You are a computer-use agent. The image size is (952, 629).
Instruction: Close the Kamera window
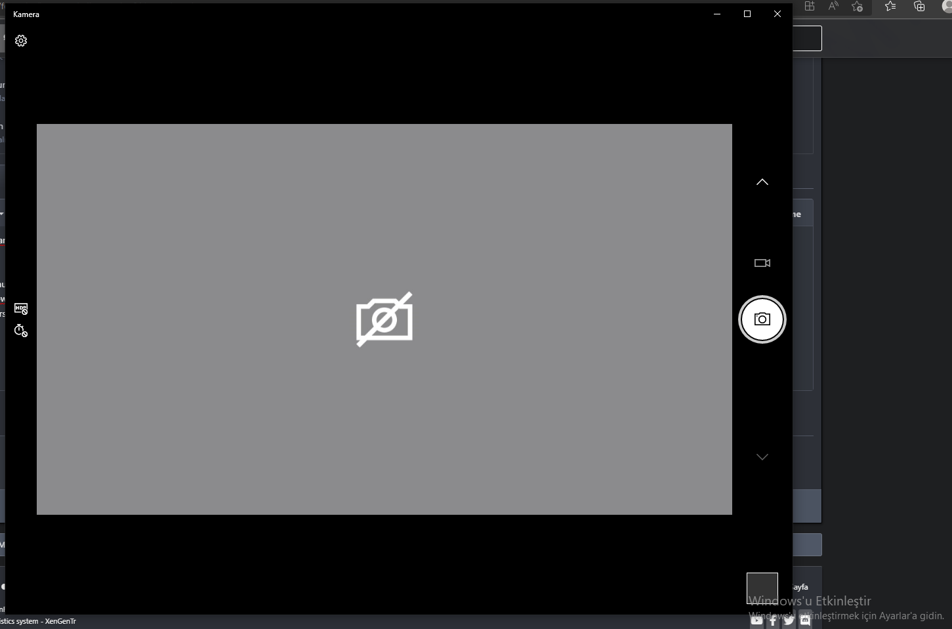click(x=777, y=14)
